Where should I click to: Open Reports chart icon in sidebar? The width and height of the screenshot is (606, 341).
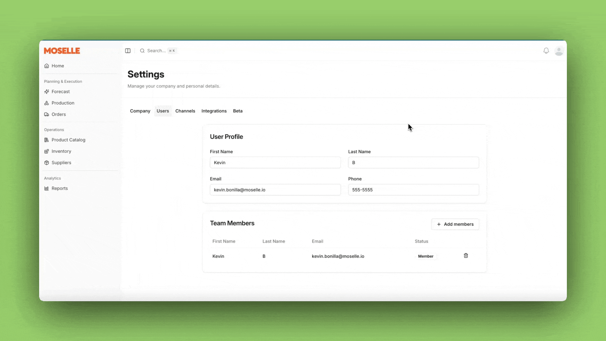coord(47,188)
